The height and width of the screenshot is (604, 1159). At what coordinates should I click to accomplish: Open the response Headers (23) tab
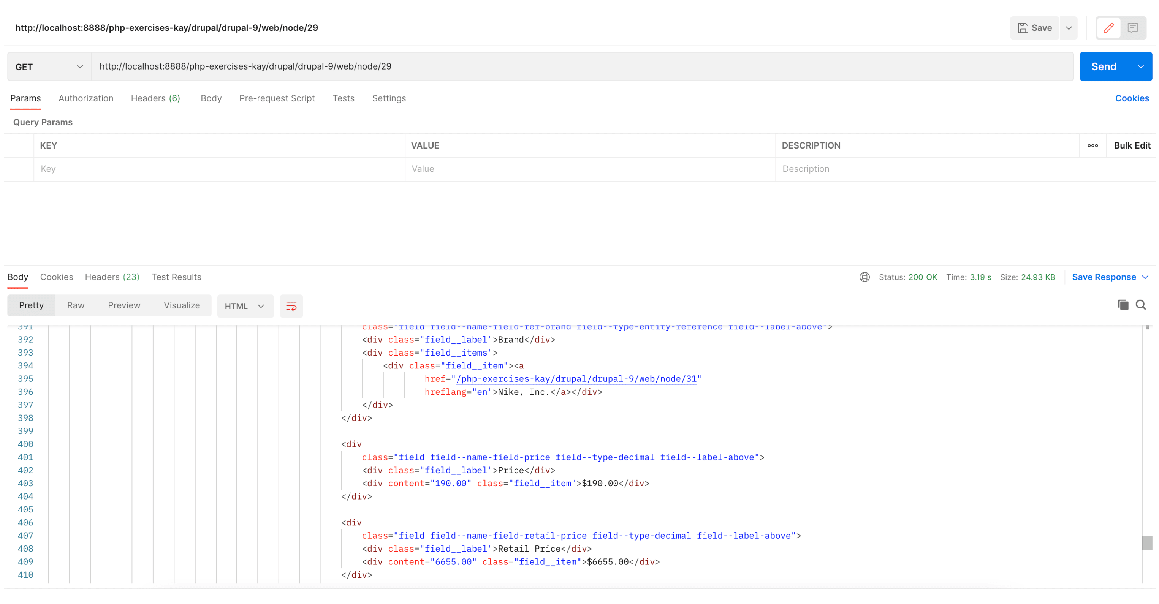112,277
